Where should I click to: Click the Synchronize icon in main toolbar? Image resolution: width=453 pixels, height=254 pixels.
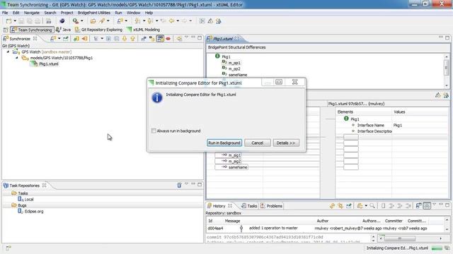[120, 21]
